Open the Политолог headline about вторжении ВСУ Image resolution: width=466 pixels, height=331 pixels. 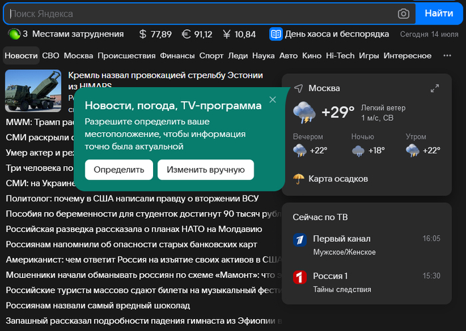[132, 199]
